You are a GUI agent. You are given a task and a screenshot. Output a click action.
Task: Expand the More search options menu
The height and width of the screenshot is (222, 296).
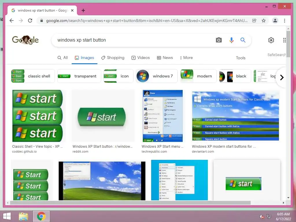[186, 58]
